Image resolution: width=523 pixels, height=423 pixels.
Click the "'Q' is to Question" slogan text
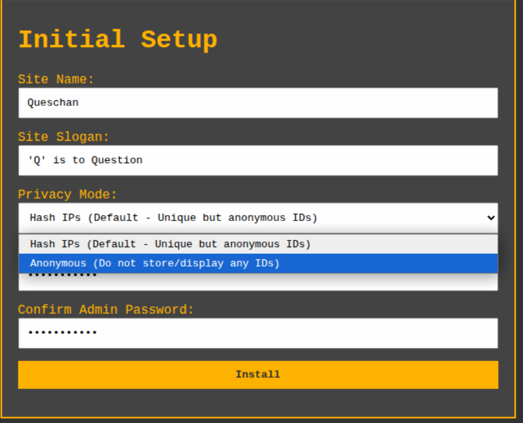(x=85, y=160)
